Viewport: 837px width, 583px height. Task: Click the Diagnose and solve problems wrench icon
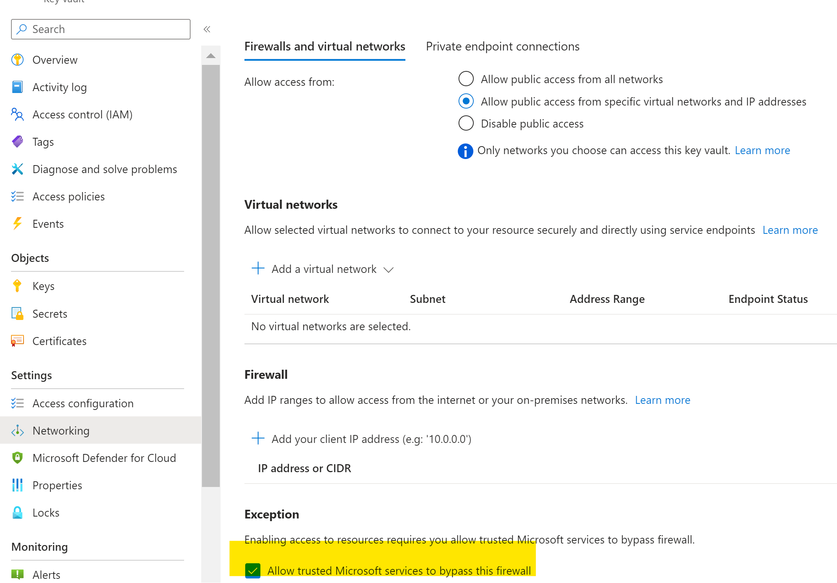[17, 169]
